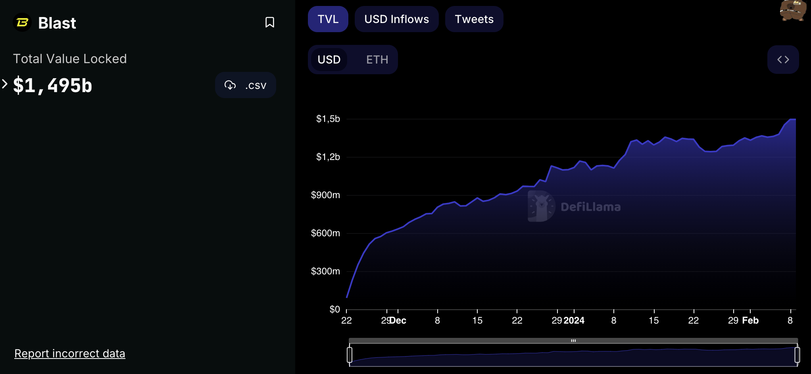Click the $1,2b y-axis label
Screen dimensions: 811x374
(x=328, y=157)
